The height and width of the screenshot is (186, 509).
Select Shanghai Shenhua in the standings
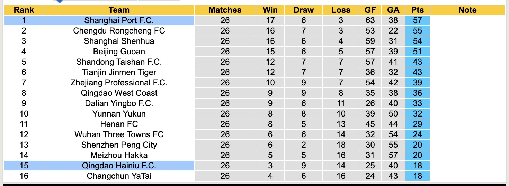coord(119,41)
